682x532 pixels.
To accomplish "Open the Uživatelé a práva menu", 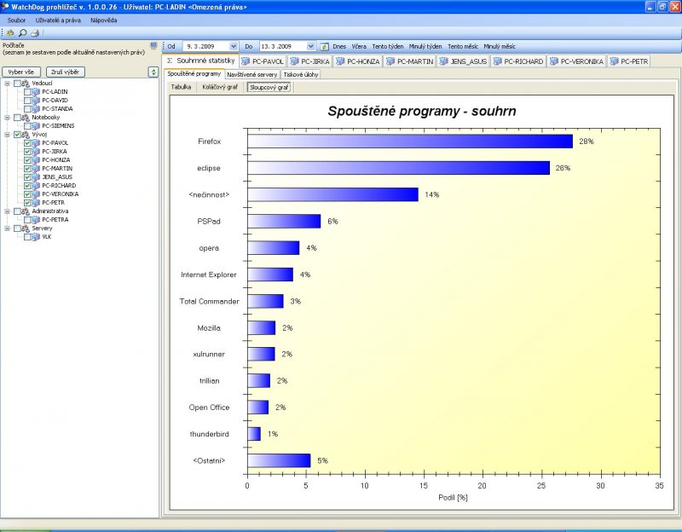I will [x=58, y=20].
